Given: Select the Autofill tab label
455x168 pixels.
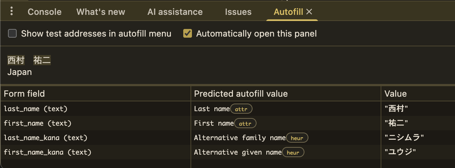Looking at the screenshot, I should click(288, 12).
